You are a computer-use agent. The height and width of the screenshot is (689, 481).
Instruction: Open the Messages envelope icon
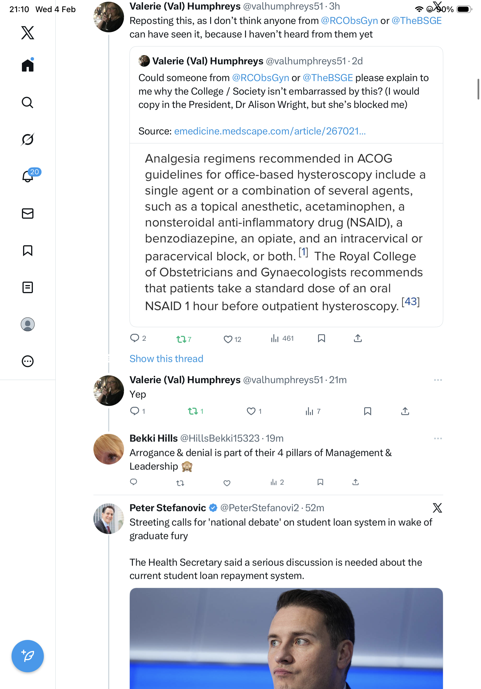(x=28, y=213)
